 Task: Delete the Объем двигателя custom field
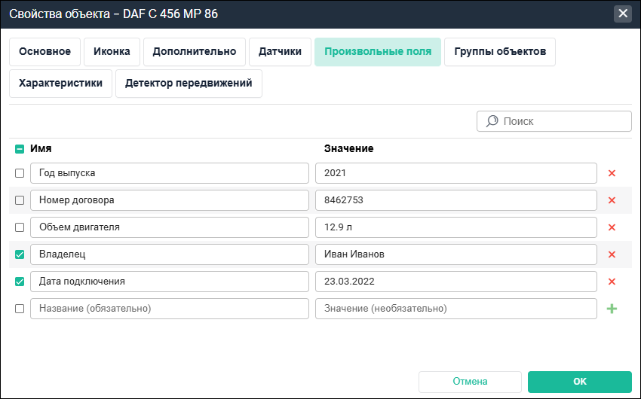(x=612, y=227)
